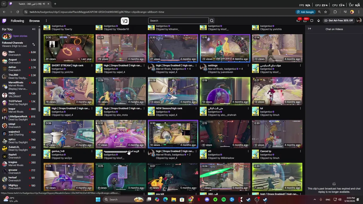Open Windows taskbar search box

pos(123,199)
